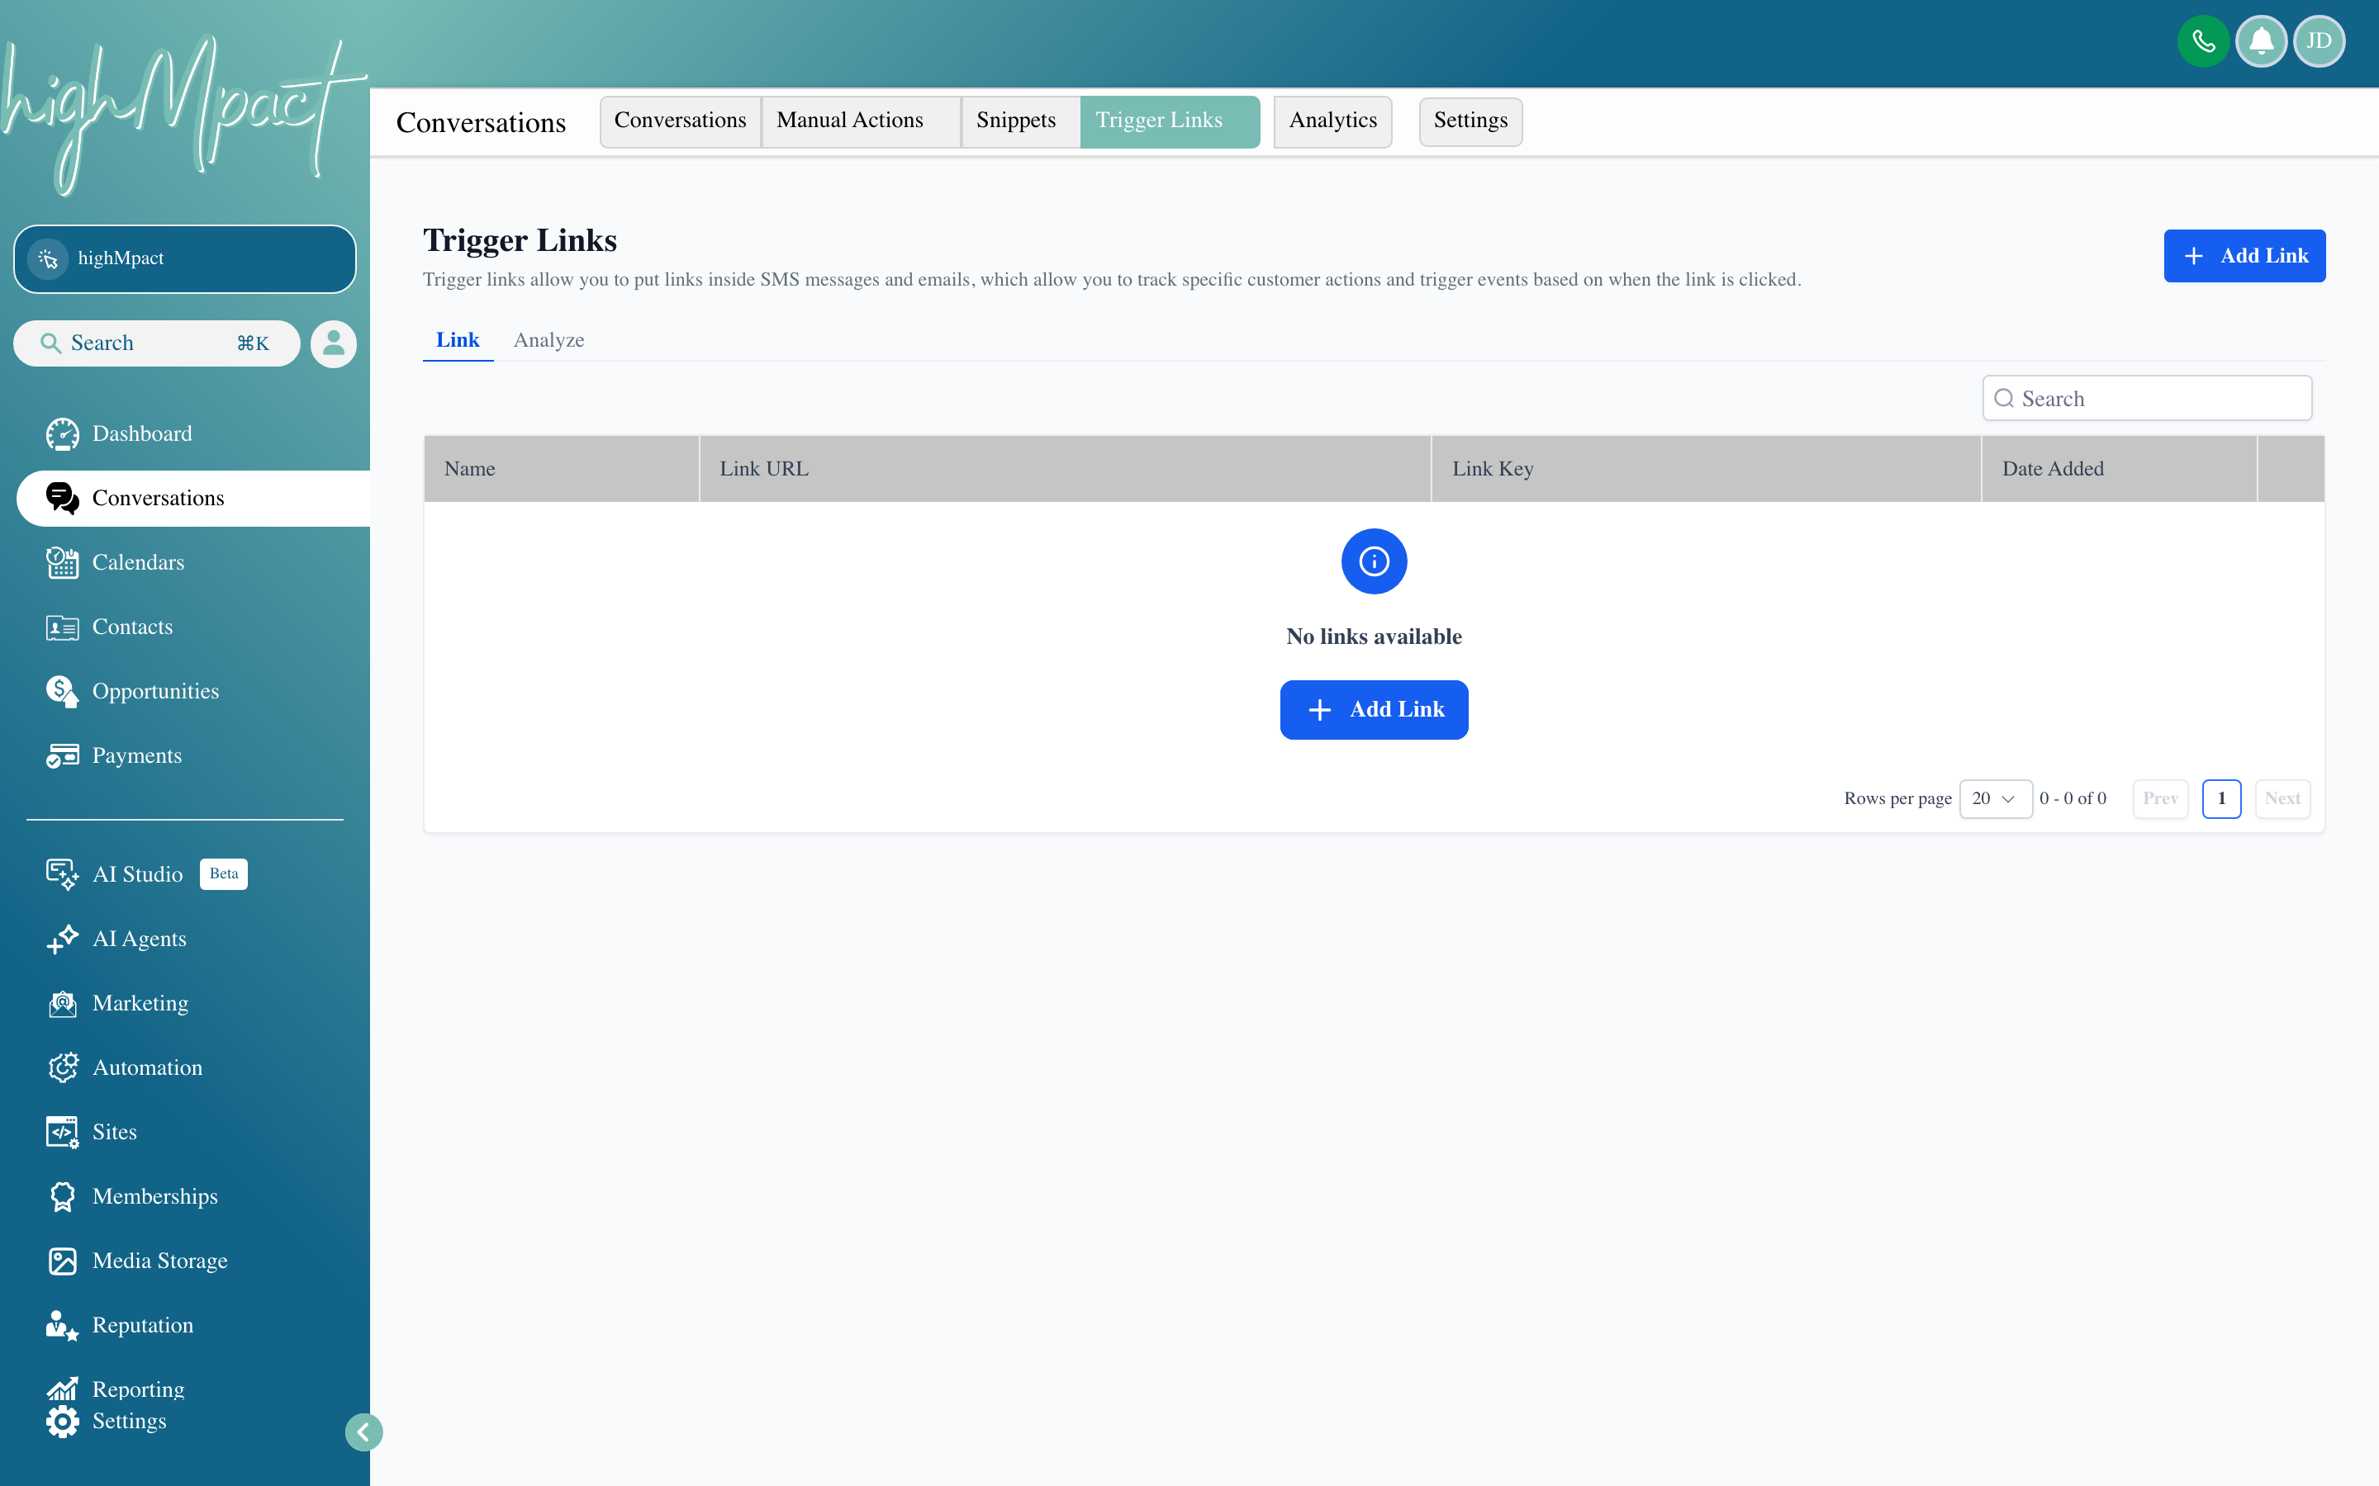Image resolution: width=2379 pixels, height=1486 pixels.
Task: Click the user profile icon beside sidebar search
Action: tap(333, 343)
